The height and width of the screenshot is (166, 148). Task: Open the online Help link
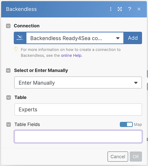click(71, 55)
